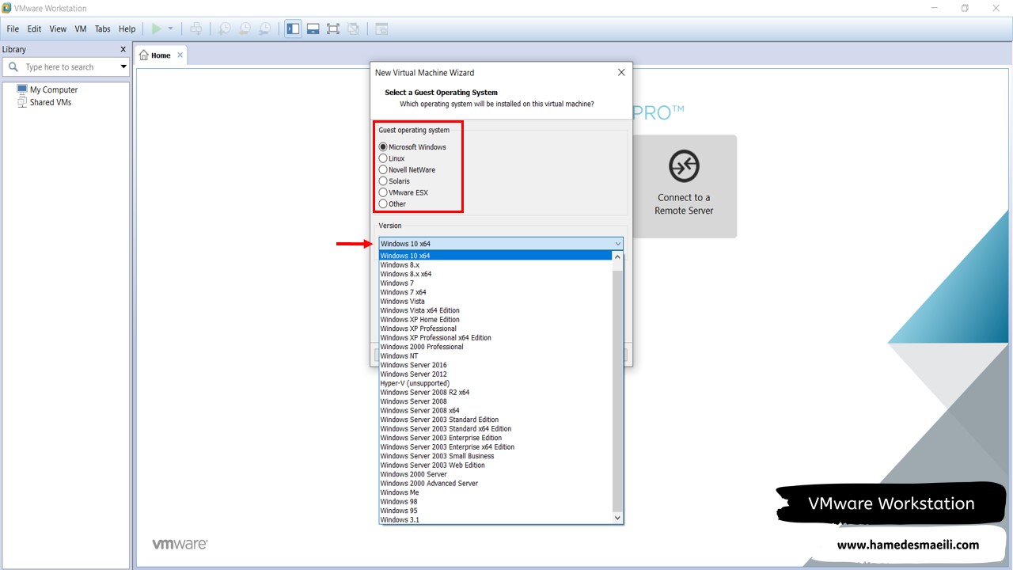Click the search magnifier icon in Library

[13, 67]
